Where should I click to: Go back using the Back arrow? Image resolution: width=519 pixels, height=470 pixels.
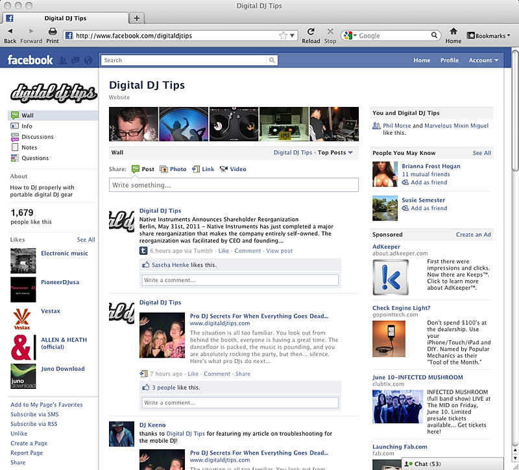pos(10,31)
